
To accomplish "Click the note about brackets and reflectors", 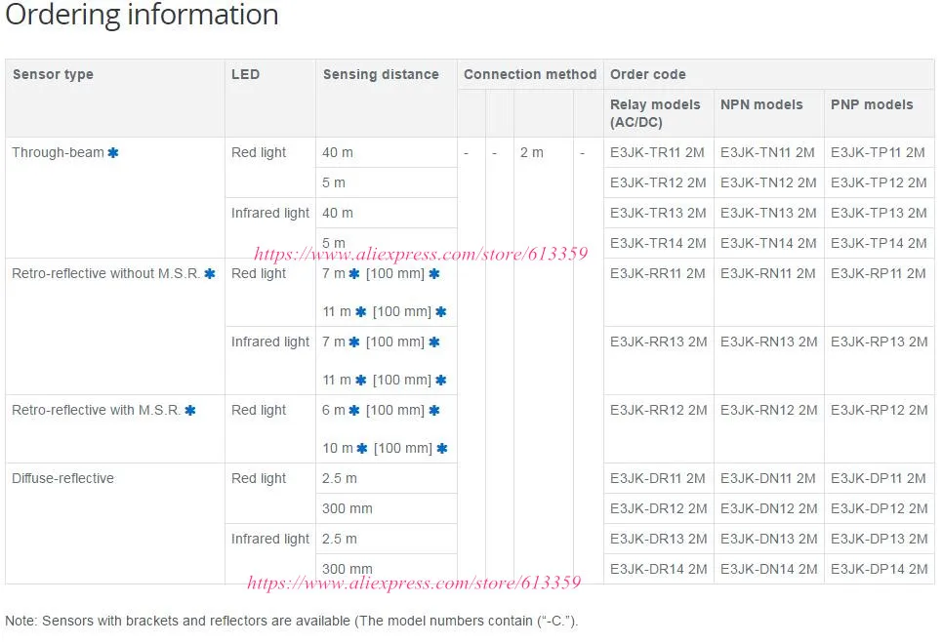I will pos(292,621).
